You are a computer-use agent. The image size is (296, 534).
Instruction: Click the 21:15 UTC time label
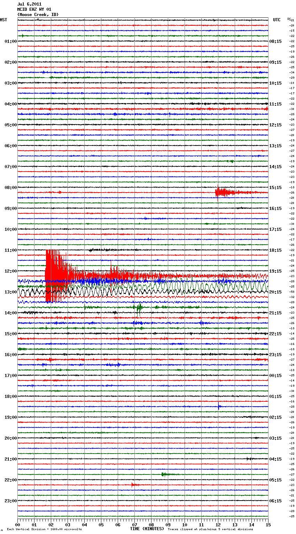pyautogui.click(x=275, y=313)
